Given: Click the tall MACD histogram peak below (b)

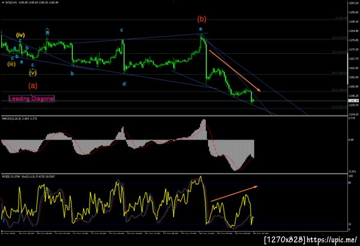Looking at the screenshot, I should (203, 129).
